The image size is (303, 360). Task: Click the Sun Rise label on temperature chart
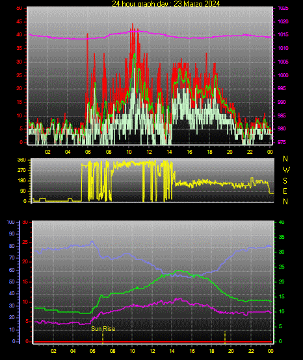[x=103, y=329]
